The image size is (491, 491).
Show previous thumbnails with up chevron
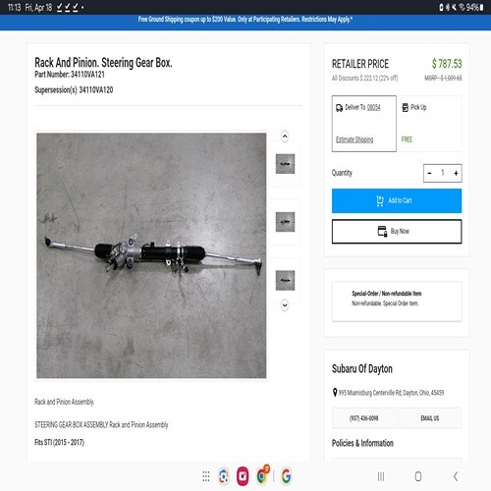click(285, 136)
